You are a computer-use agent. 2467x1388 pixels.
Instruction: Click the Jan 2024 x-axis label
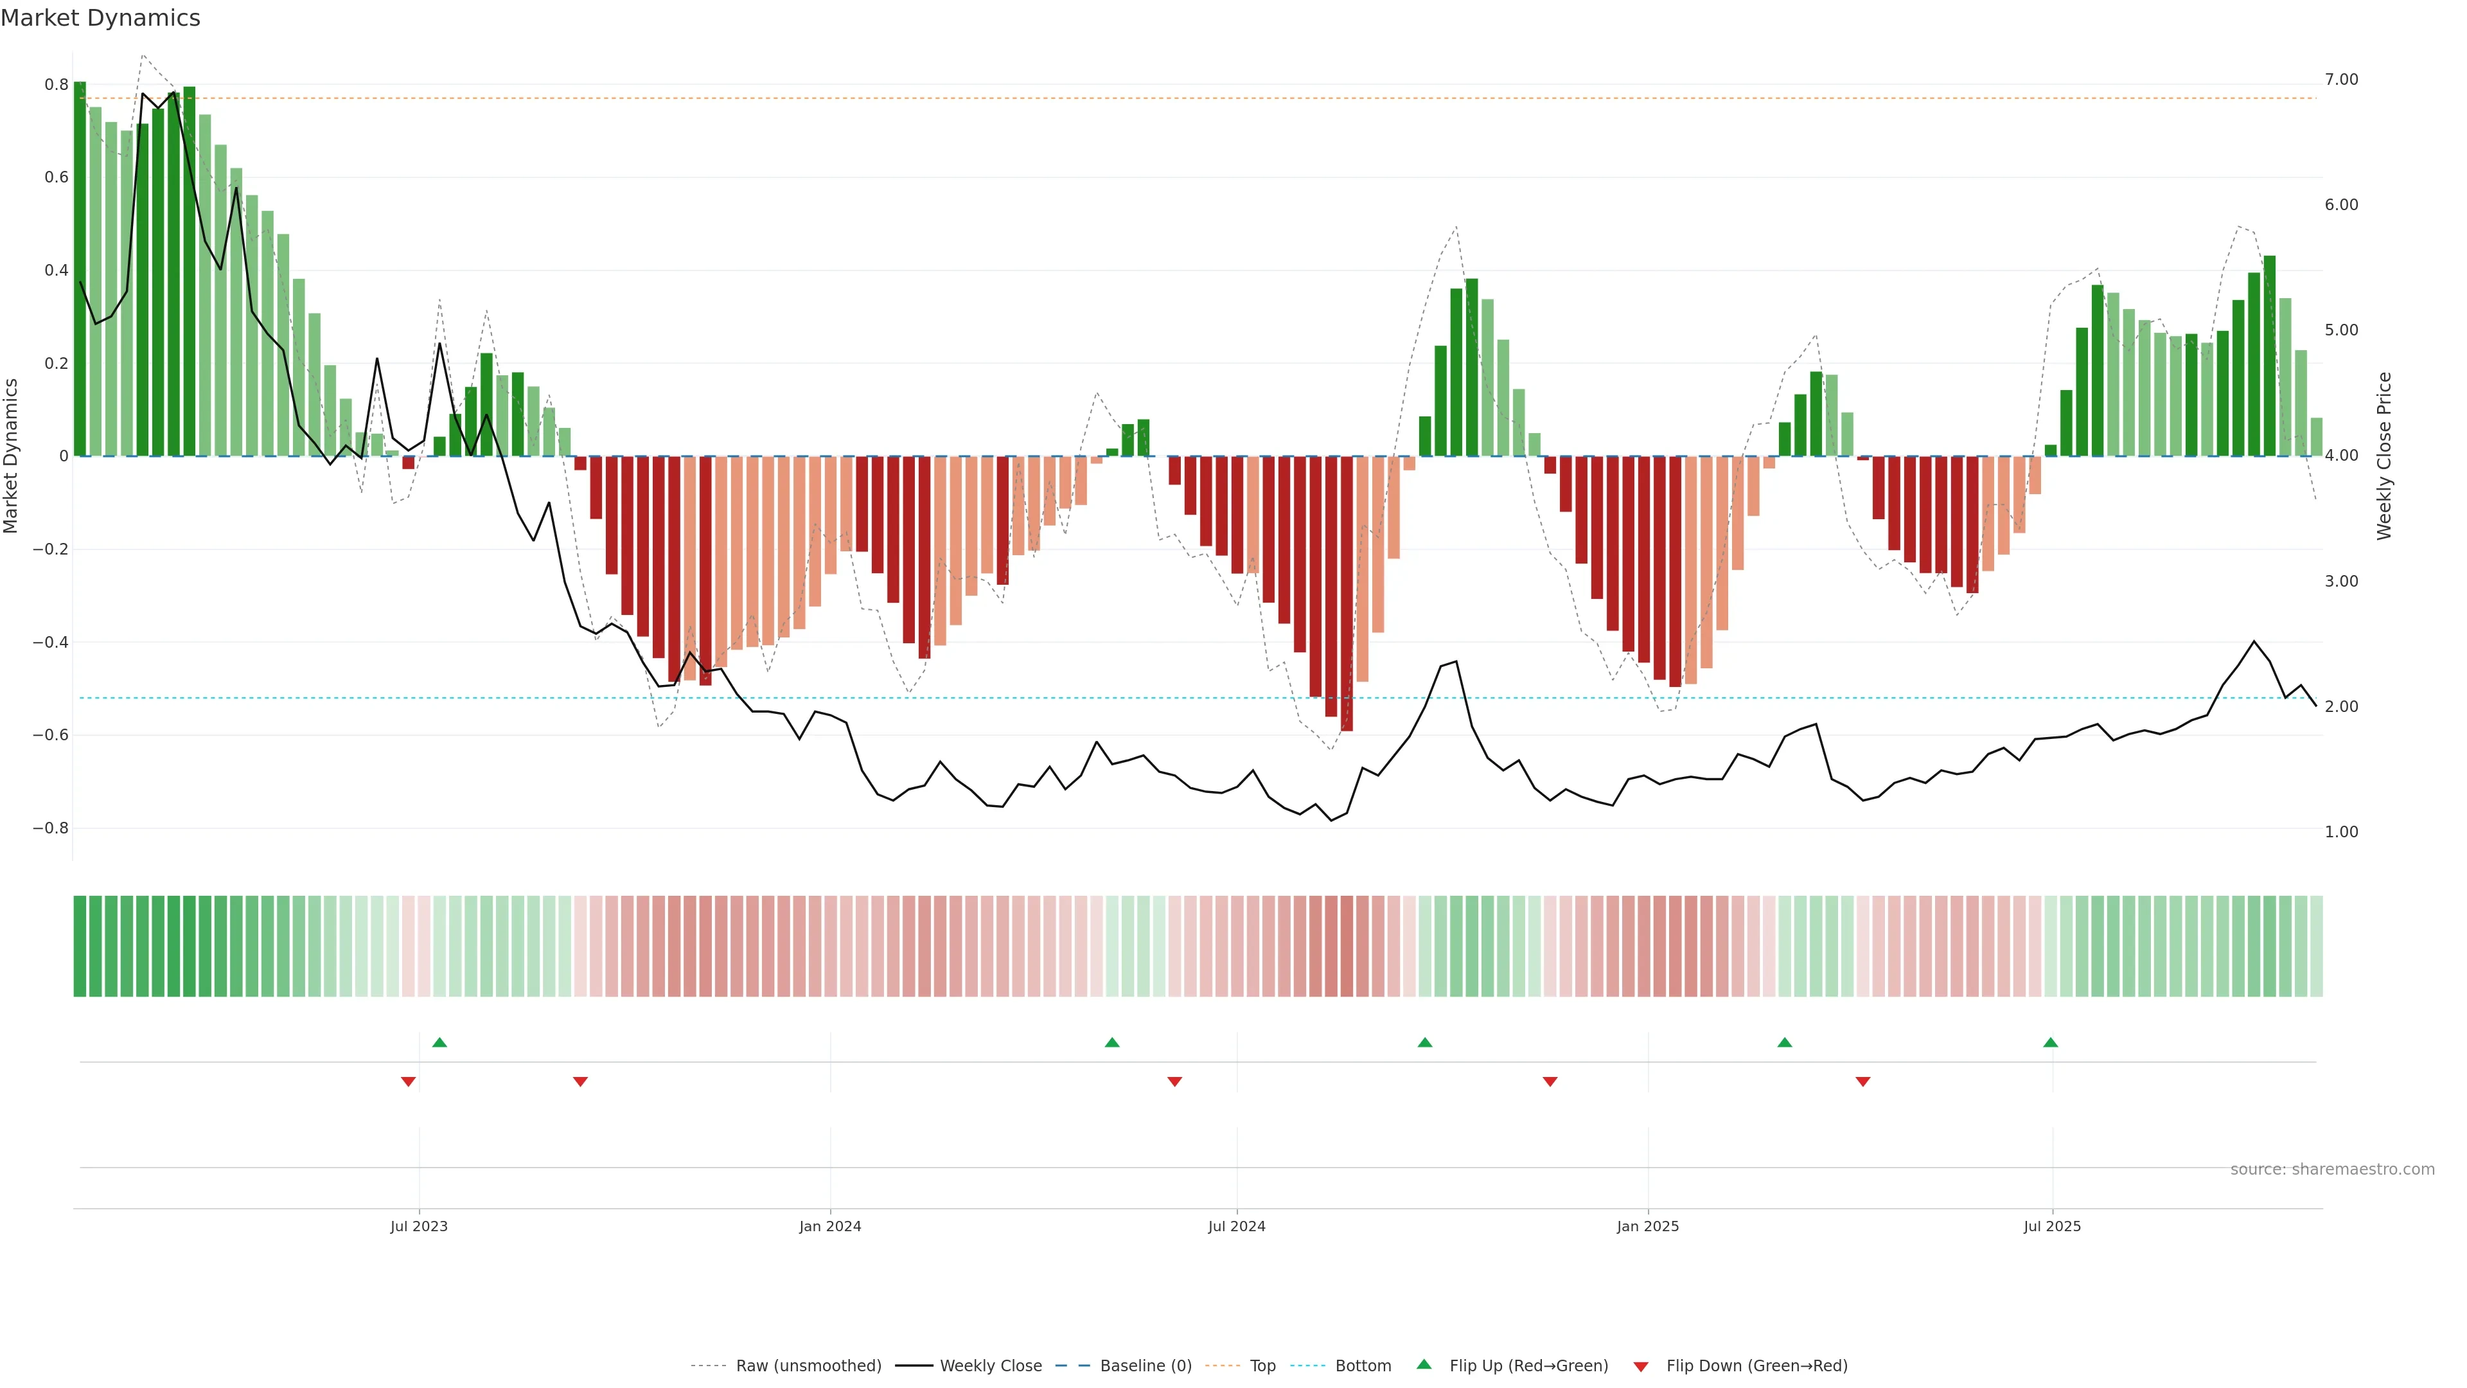pyautogui.click(x=830, y=1226)
